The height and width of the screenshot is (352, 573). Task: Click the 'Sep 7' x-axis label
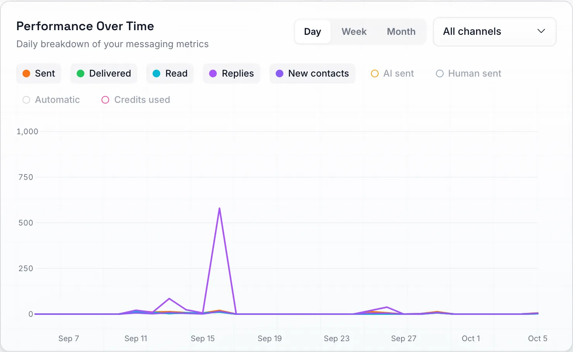click(x=69, y=338)
